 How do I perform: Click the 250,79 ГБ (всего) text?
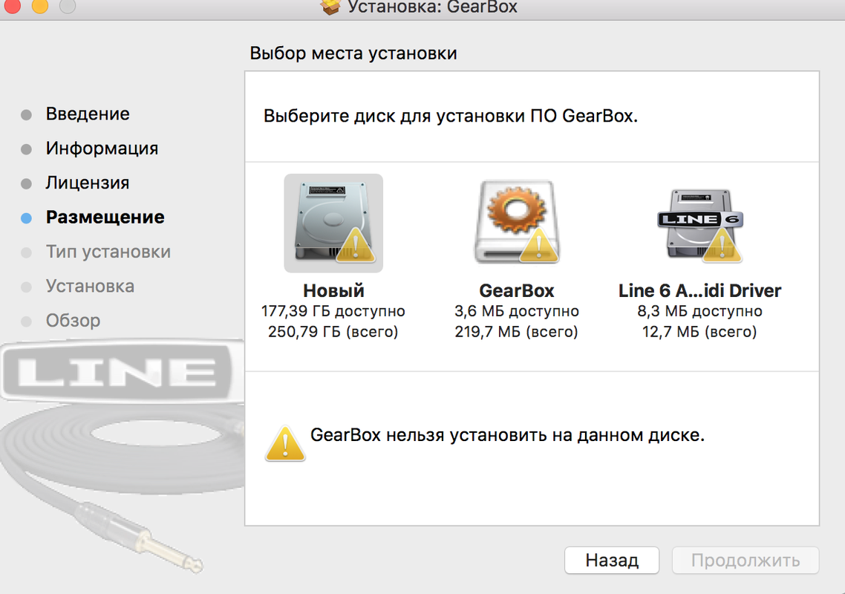[x=333, y=331]
